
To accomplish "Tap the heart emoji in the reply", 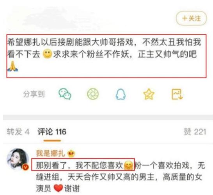I will pos(58,188).
